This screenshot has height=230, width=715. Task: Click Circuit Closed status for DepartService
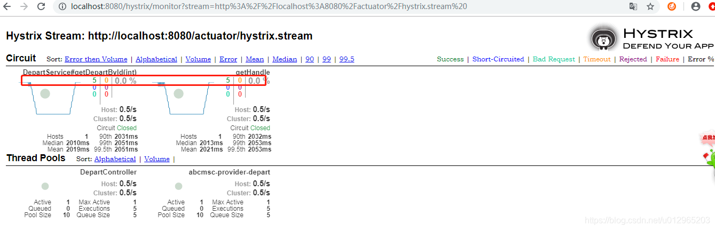116,128
